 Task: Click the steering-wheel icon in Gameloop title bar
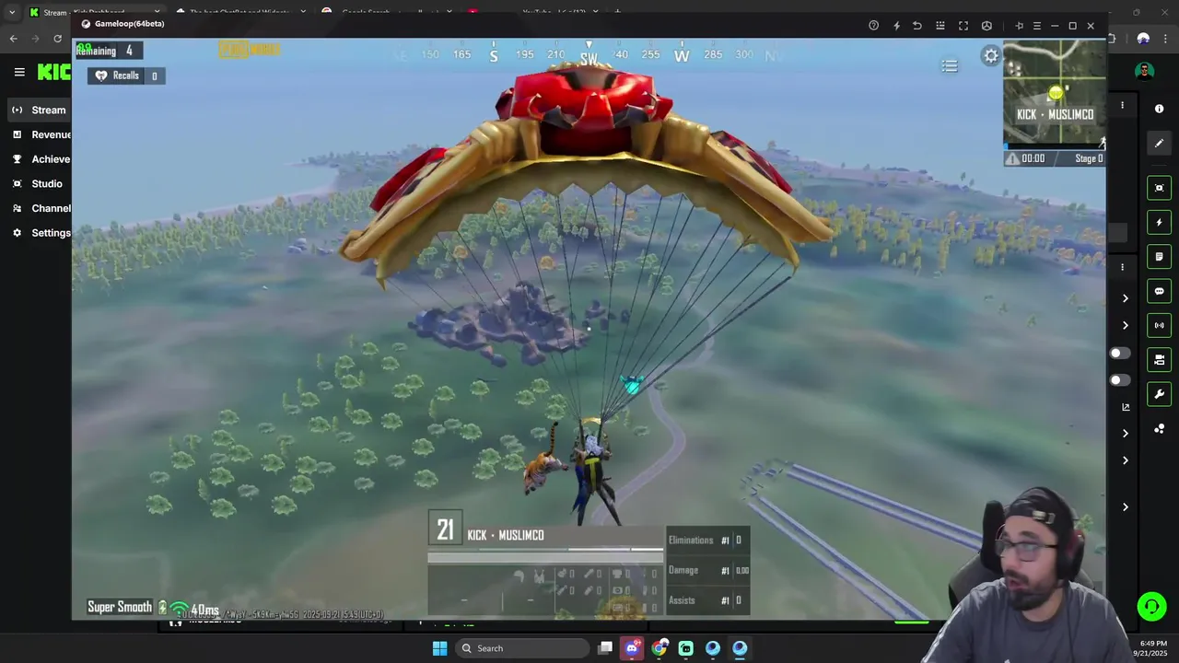tap(986, 26)
